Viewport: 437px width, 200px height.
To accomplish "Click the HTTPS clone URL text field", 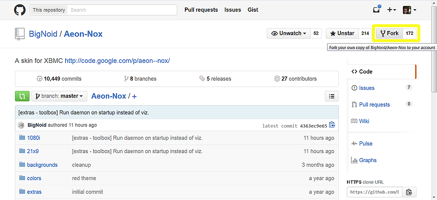I will pyautogui.click(x=375, y=192).
